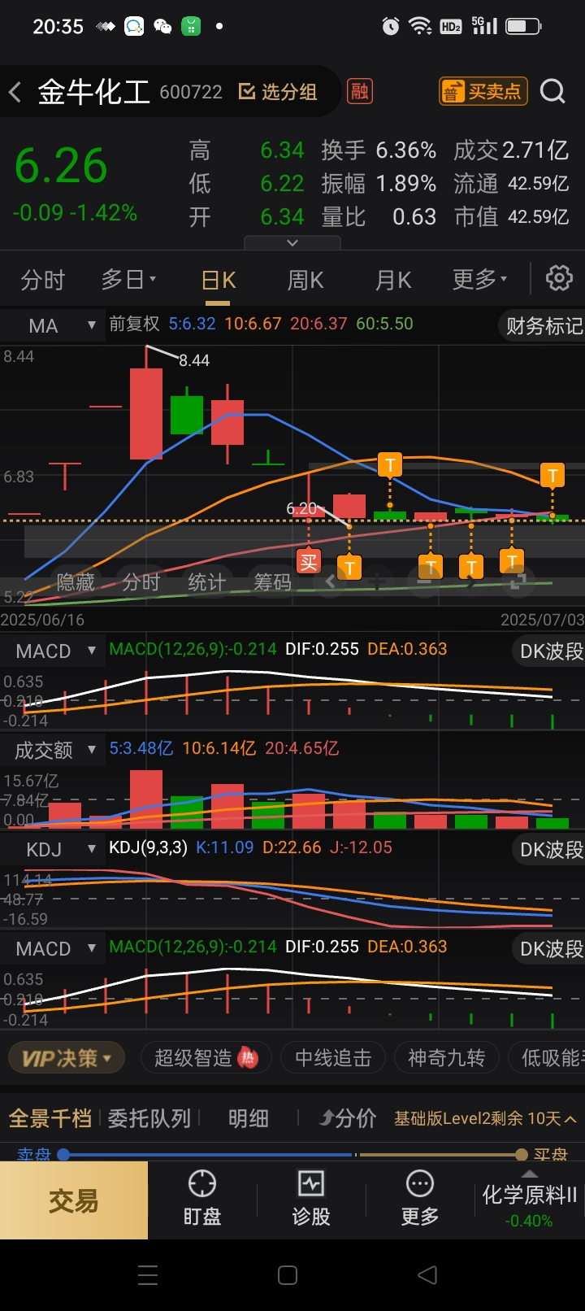Tap the orange T marker above 6.83 line

[390, 465]
